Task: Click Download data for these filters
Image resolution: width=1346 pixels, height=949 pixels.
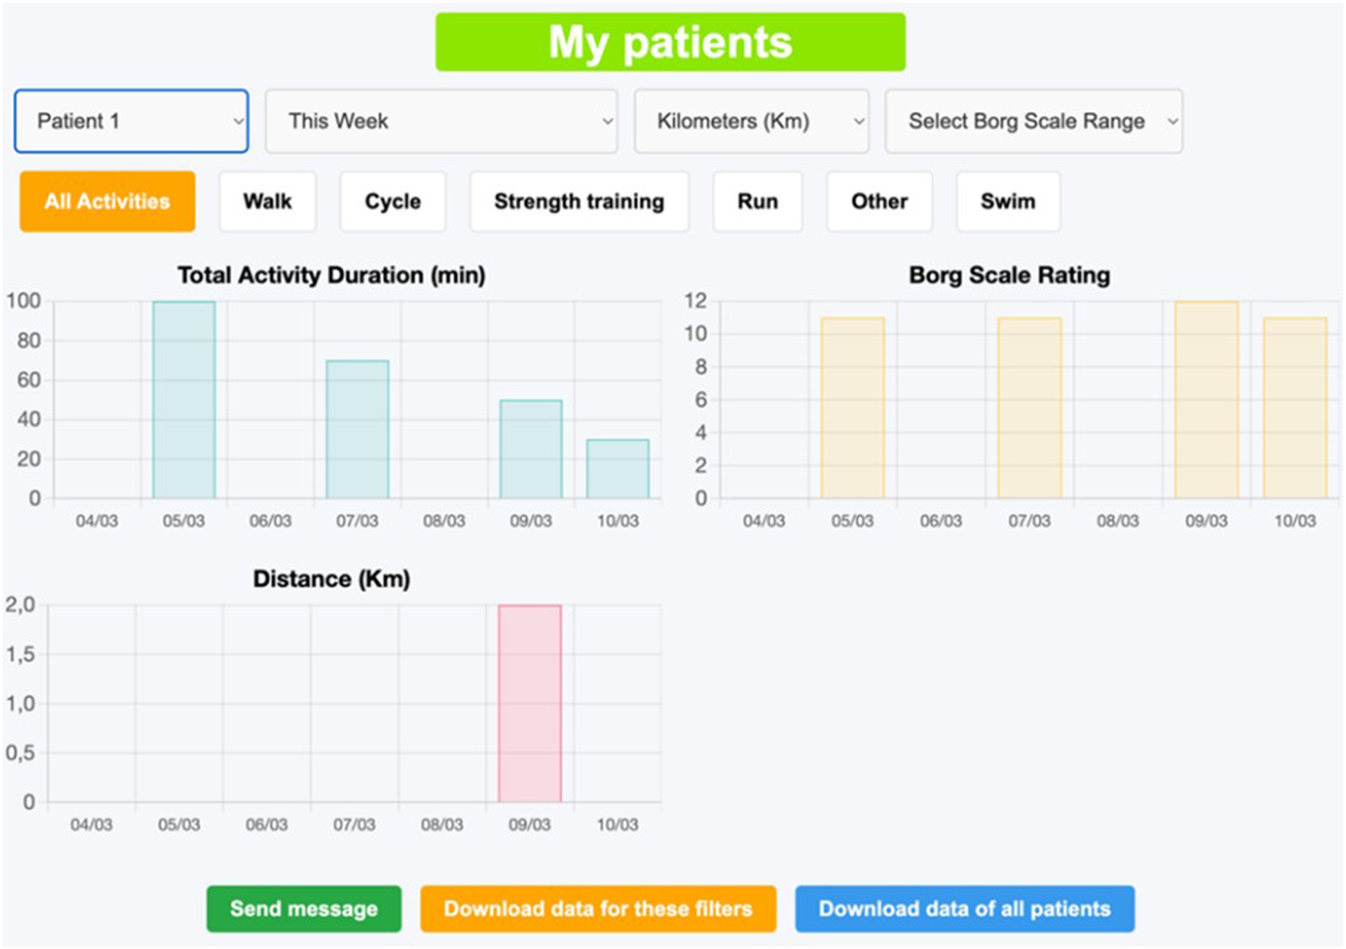Action: (x=599, y=909)
